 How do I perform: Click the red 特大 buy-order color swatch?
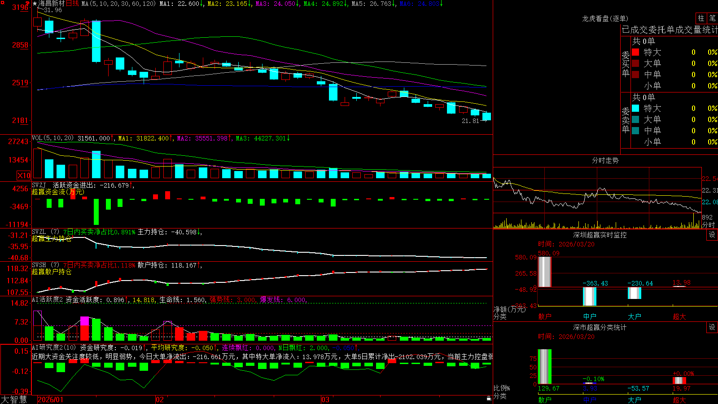point(635,52)
